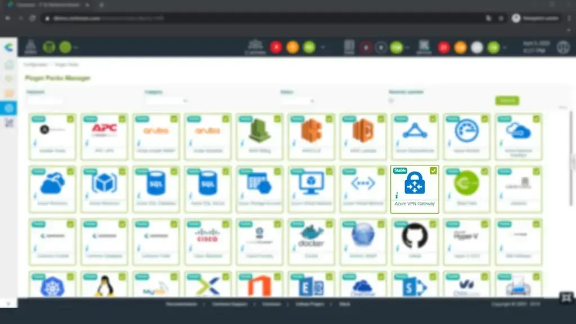
Task: Open the Docker whale plugin pack icon
Action: [x=311, y=236]
